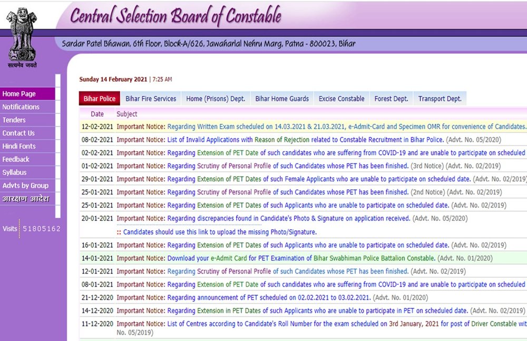Viewport: 527px width, 341px height.
Task: Open the 21-12-2020 PET announcement notice
Action: 269,298
